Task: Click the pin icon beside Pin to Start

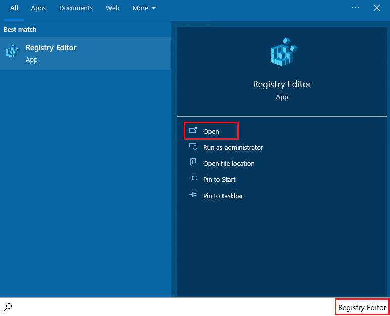Action: point(193,178)
